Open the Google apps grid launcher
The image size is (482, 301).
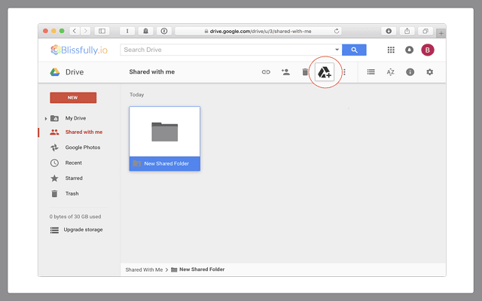391,50
